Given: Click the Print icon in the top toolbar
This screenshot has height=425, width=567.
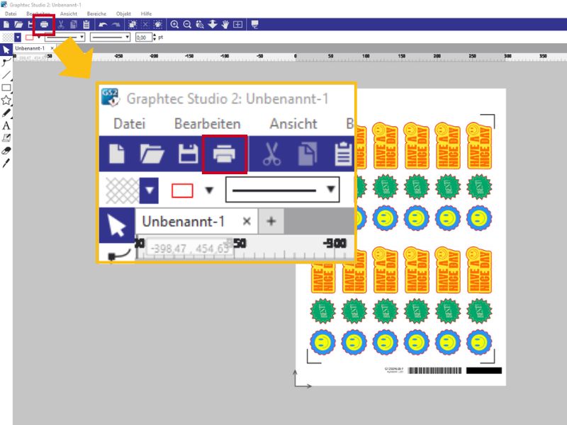Looking at the screenshot, I should click(44, 25).
